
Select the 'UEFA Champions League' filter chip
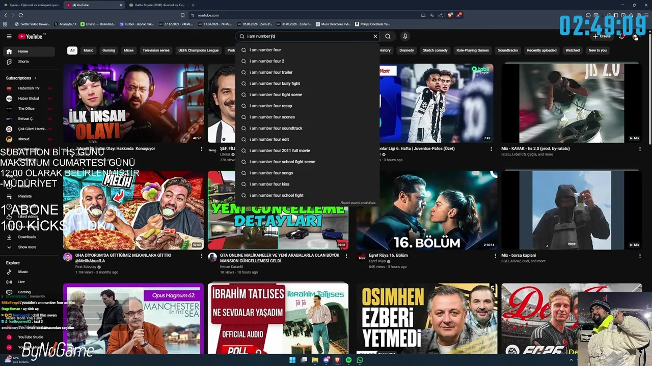pyautogui.click(x=198, y=50)
